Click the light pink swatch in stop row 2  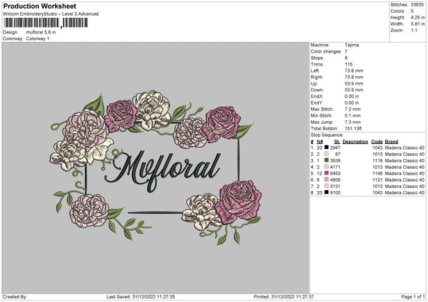tap(326, 154)
